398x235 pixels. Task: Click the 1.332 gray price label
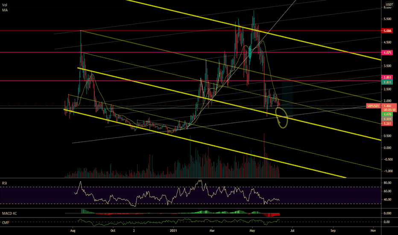(x=387, y=119)
